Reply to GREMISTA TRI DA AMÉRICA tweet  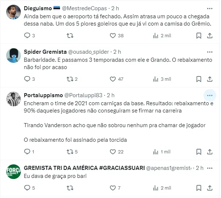pos(27,188)
